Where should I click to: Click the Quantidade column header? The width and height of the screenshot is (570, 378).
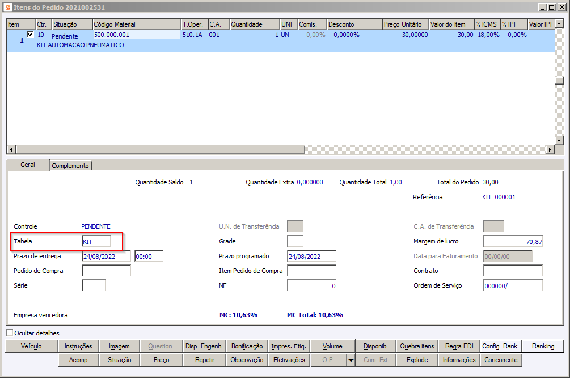tap(255, 24)
